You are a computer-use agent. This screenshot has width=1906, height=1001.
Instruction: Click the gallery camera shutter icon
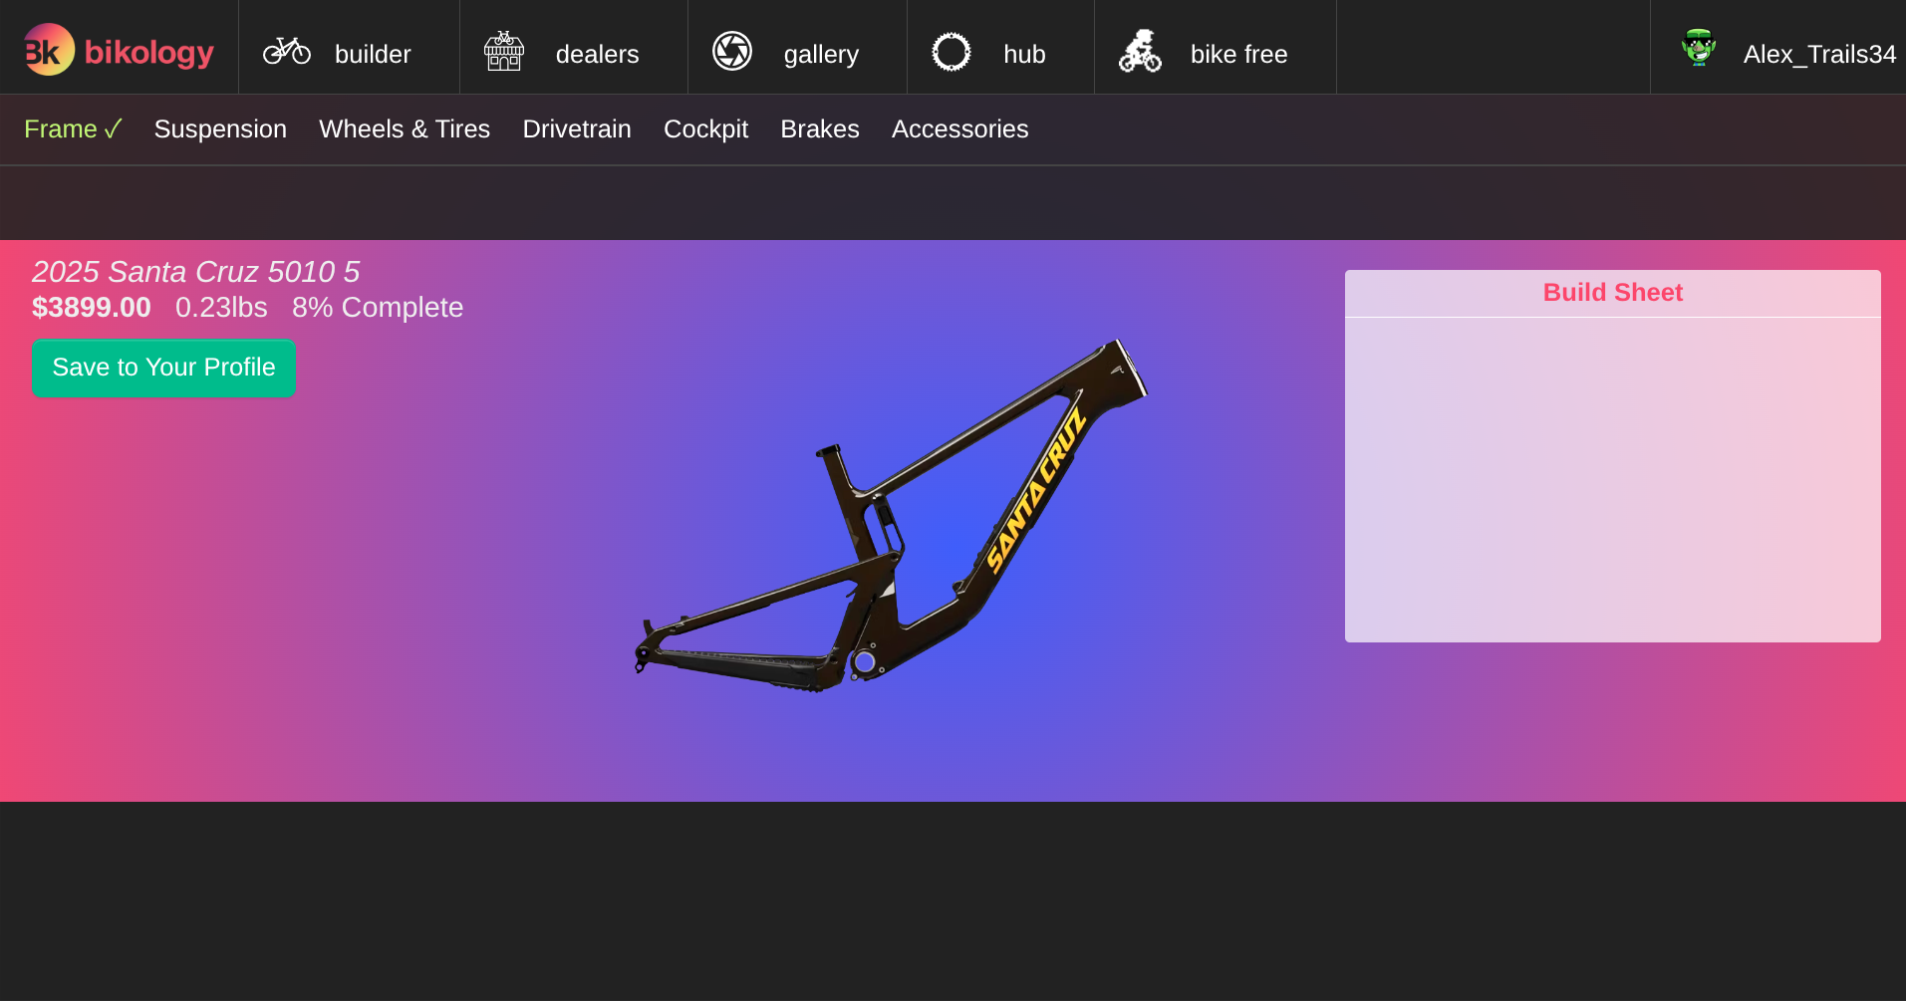click(732, 51)
